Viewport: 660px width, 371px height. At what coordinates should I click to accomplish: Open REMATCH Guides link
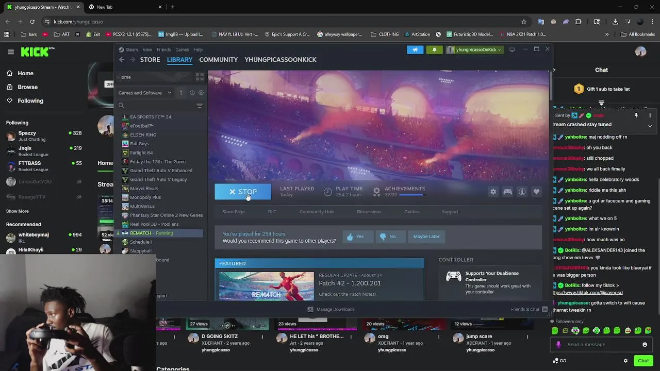[411, 212]
